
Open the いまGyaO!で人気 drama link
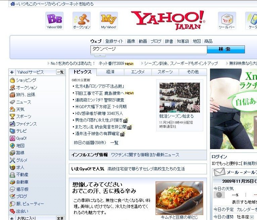coord(146,169)
